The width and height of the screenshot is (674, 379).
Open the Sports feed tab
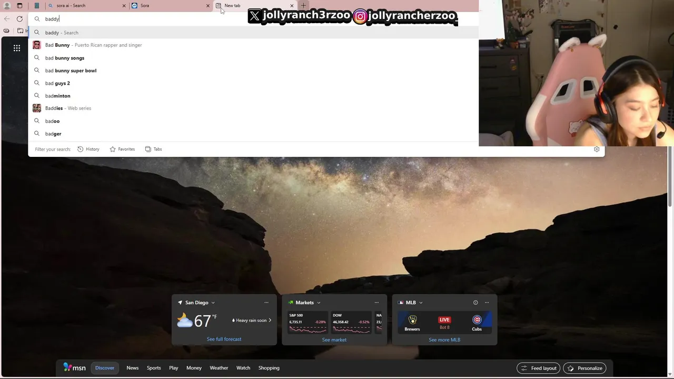click(154, 368)
